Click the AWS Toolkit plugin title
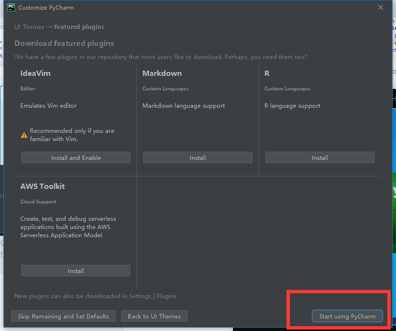Viewport: 396px width, 331px height. point(42,186)
